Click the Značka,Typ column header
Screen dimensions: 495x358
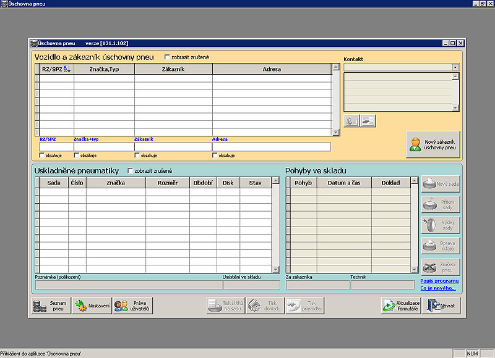tap(104, 69)
